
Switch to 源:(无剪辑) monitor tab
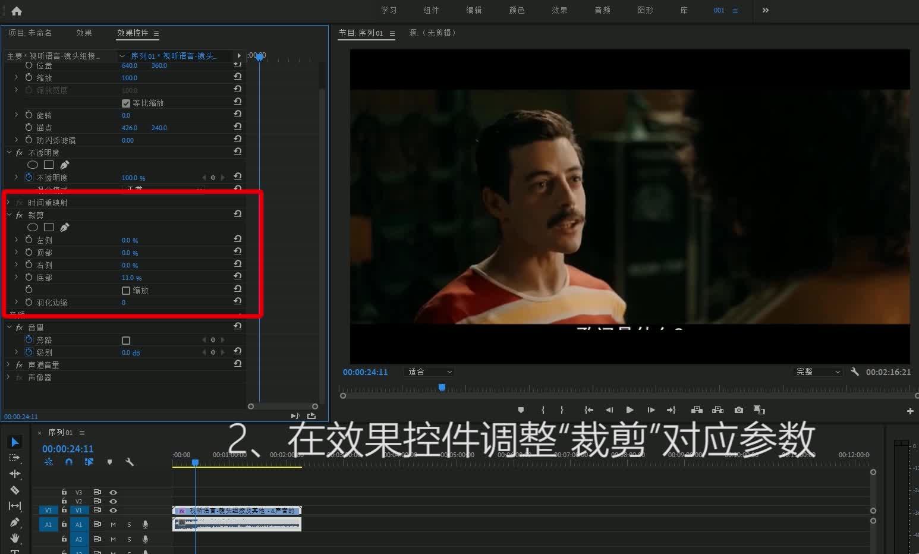433,33
